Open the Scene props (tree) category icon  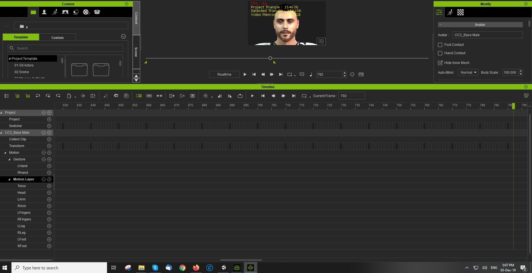point(76,12)
